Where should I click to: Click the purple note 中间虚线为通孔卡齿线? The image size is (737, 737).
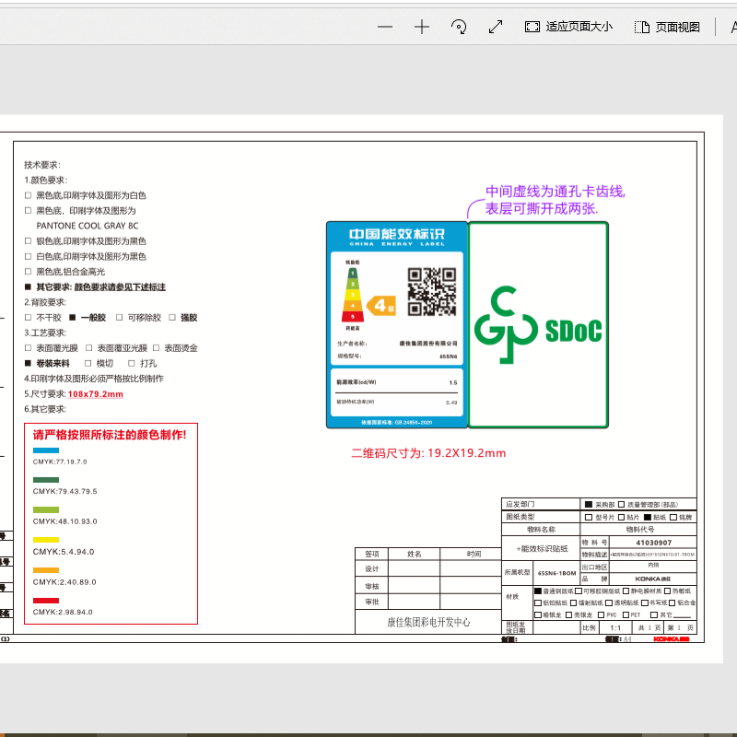pos(556,192)
